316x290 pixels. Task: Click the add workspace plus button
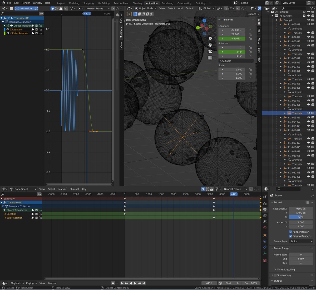pyautogui.click(x=210, y=3)
